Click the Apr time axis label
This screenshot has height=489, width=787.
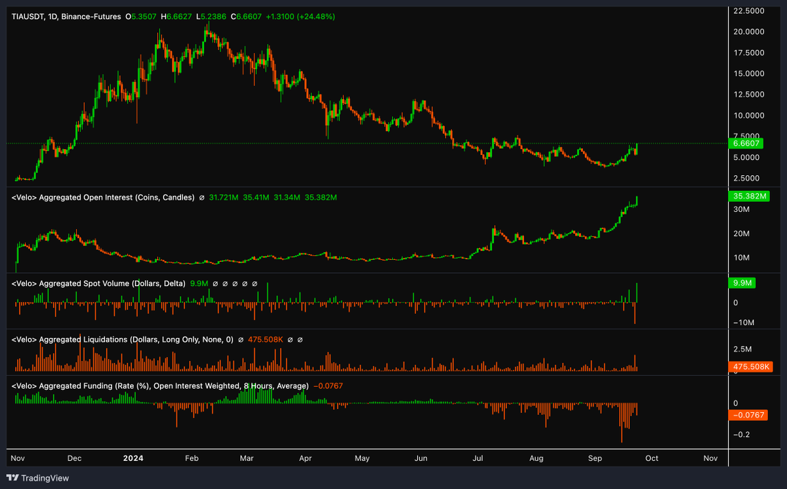pos(305,457)
